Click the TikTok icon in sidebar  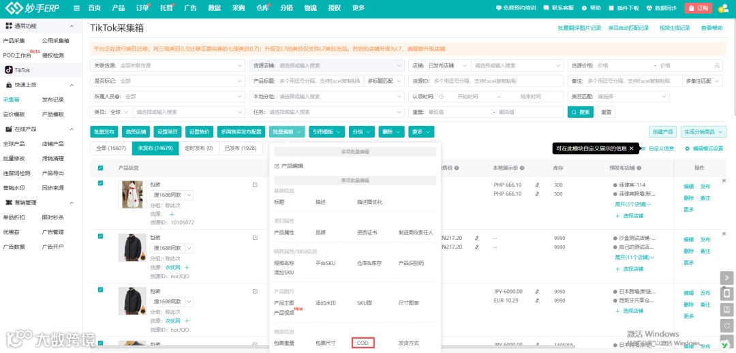click(x=8, y=70)
